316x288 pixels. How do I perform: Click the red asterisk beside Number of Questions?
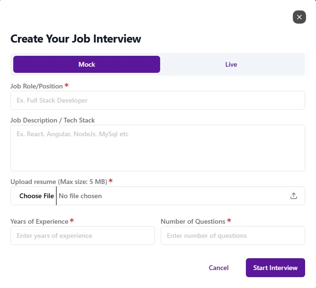[229, 220]
